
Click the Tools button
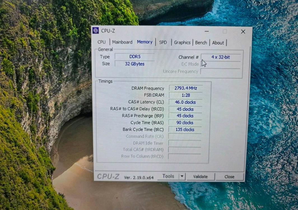point(169,176)
